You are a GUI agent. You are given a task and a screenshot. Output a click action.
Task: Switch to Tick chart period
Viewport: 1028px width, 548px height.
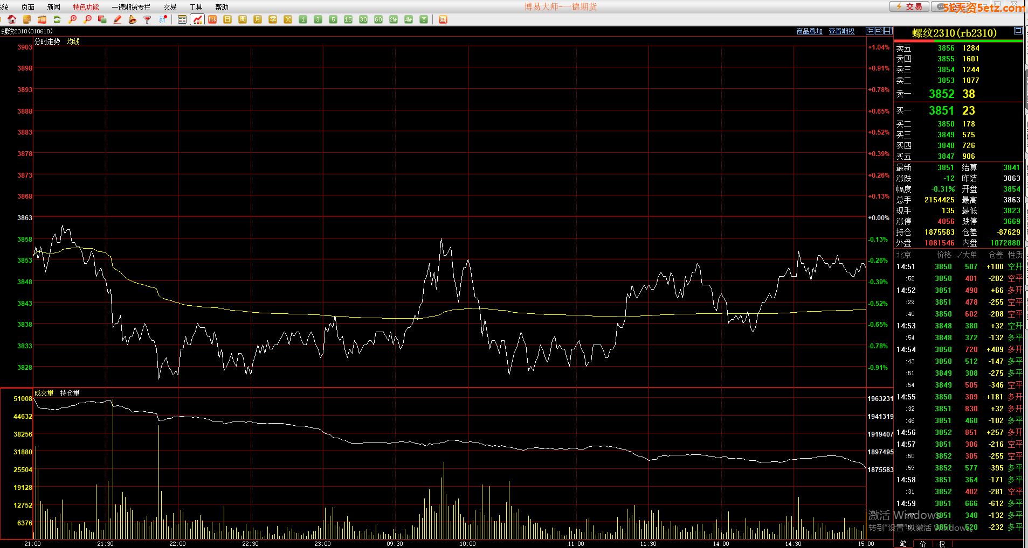[x=212, y=19]
